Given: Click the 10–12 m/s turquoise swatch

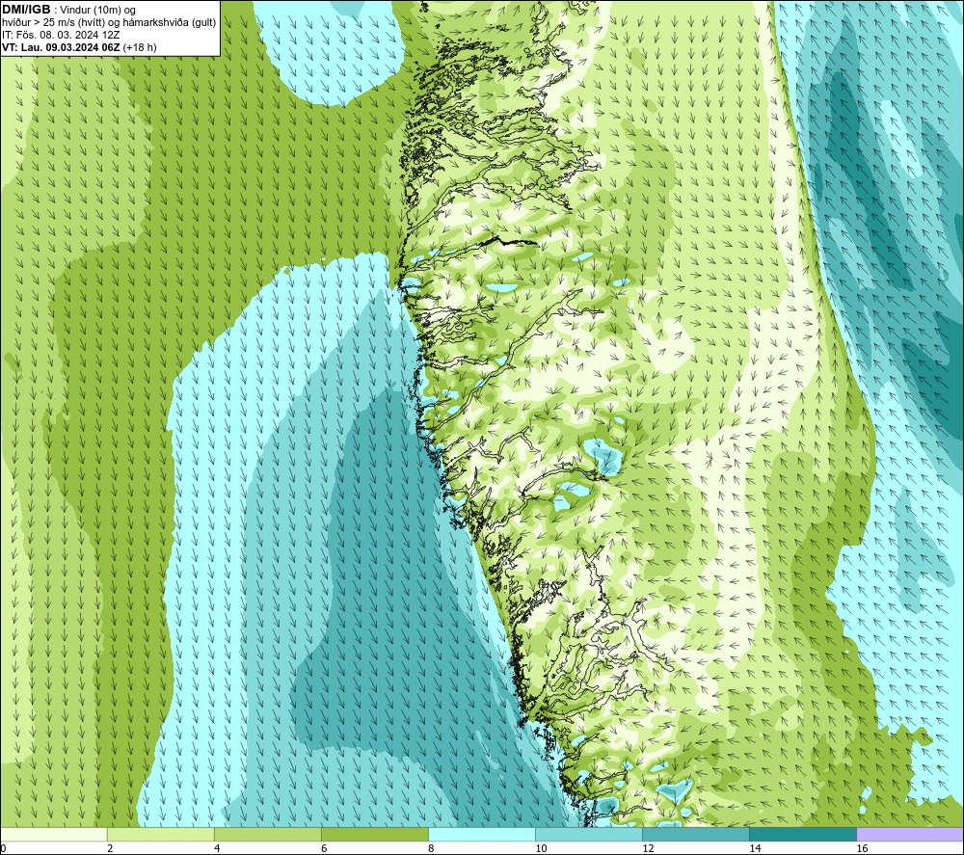Looking at the screenshot, I should click(x=588, y=834).
